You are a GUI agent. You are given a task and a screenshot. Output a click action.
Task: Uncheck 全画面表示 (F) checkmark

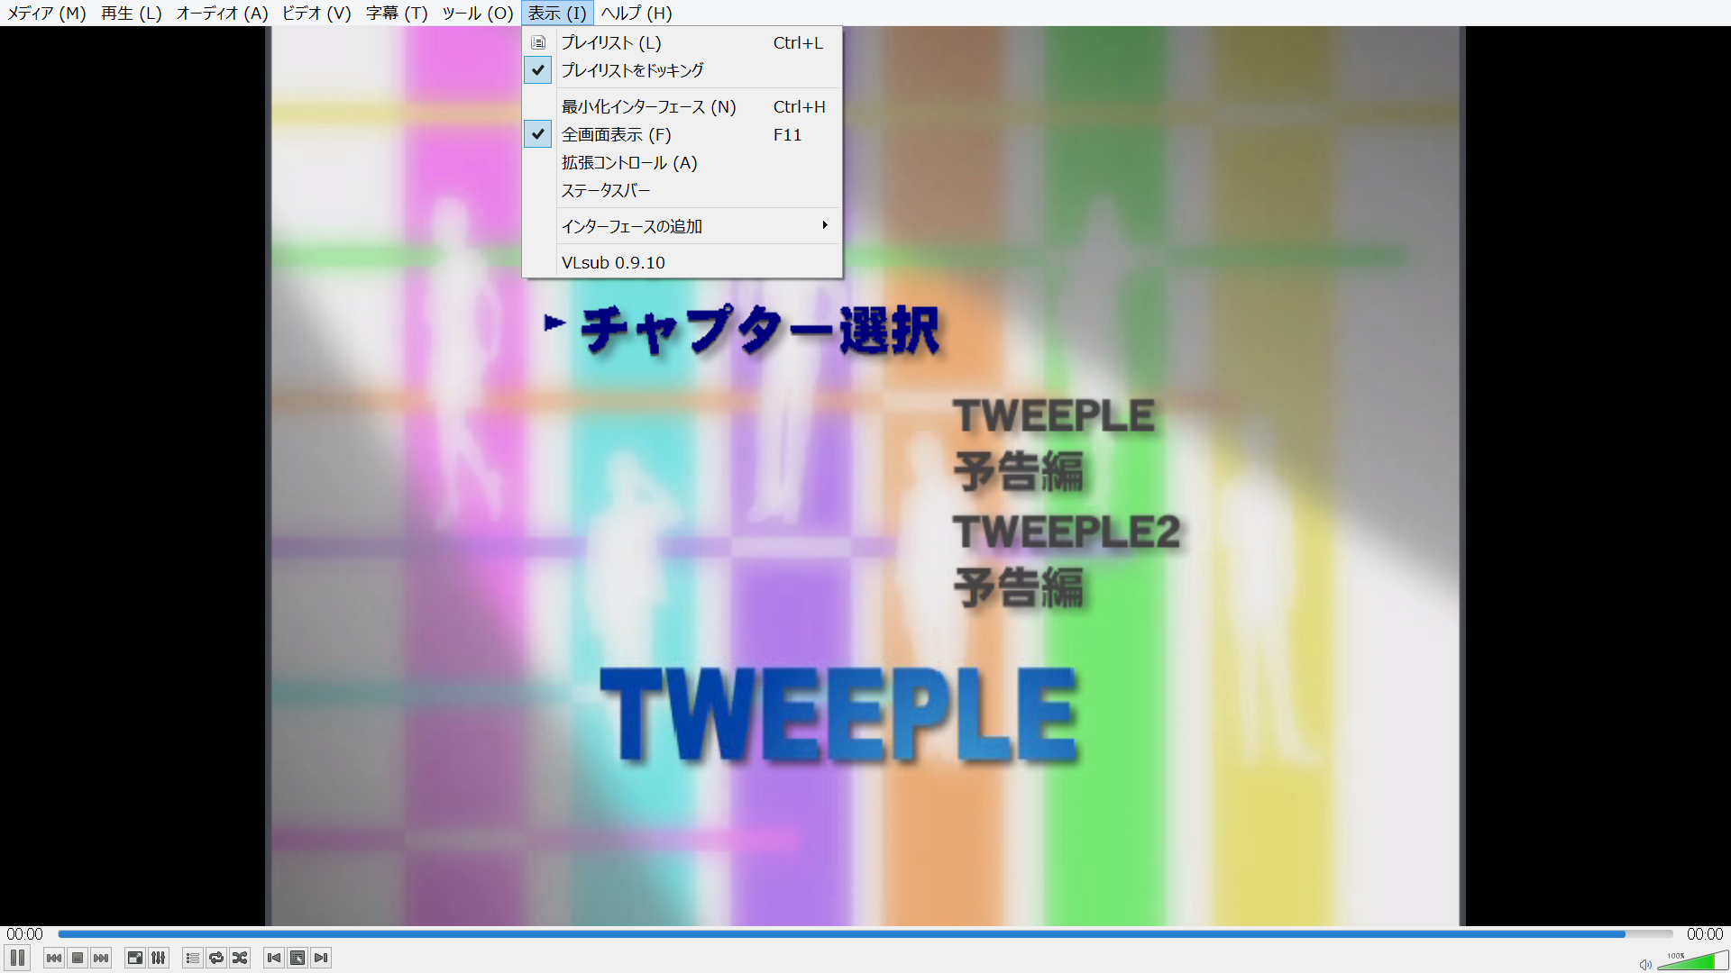(x=538, y=134)
